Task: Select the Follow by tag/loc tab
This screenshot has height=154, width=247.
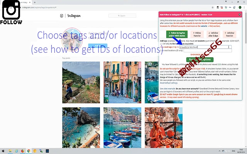Action: (177, 34)
